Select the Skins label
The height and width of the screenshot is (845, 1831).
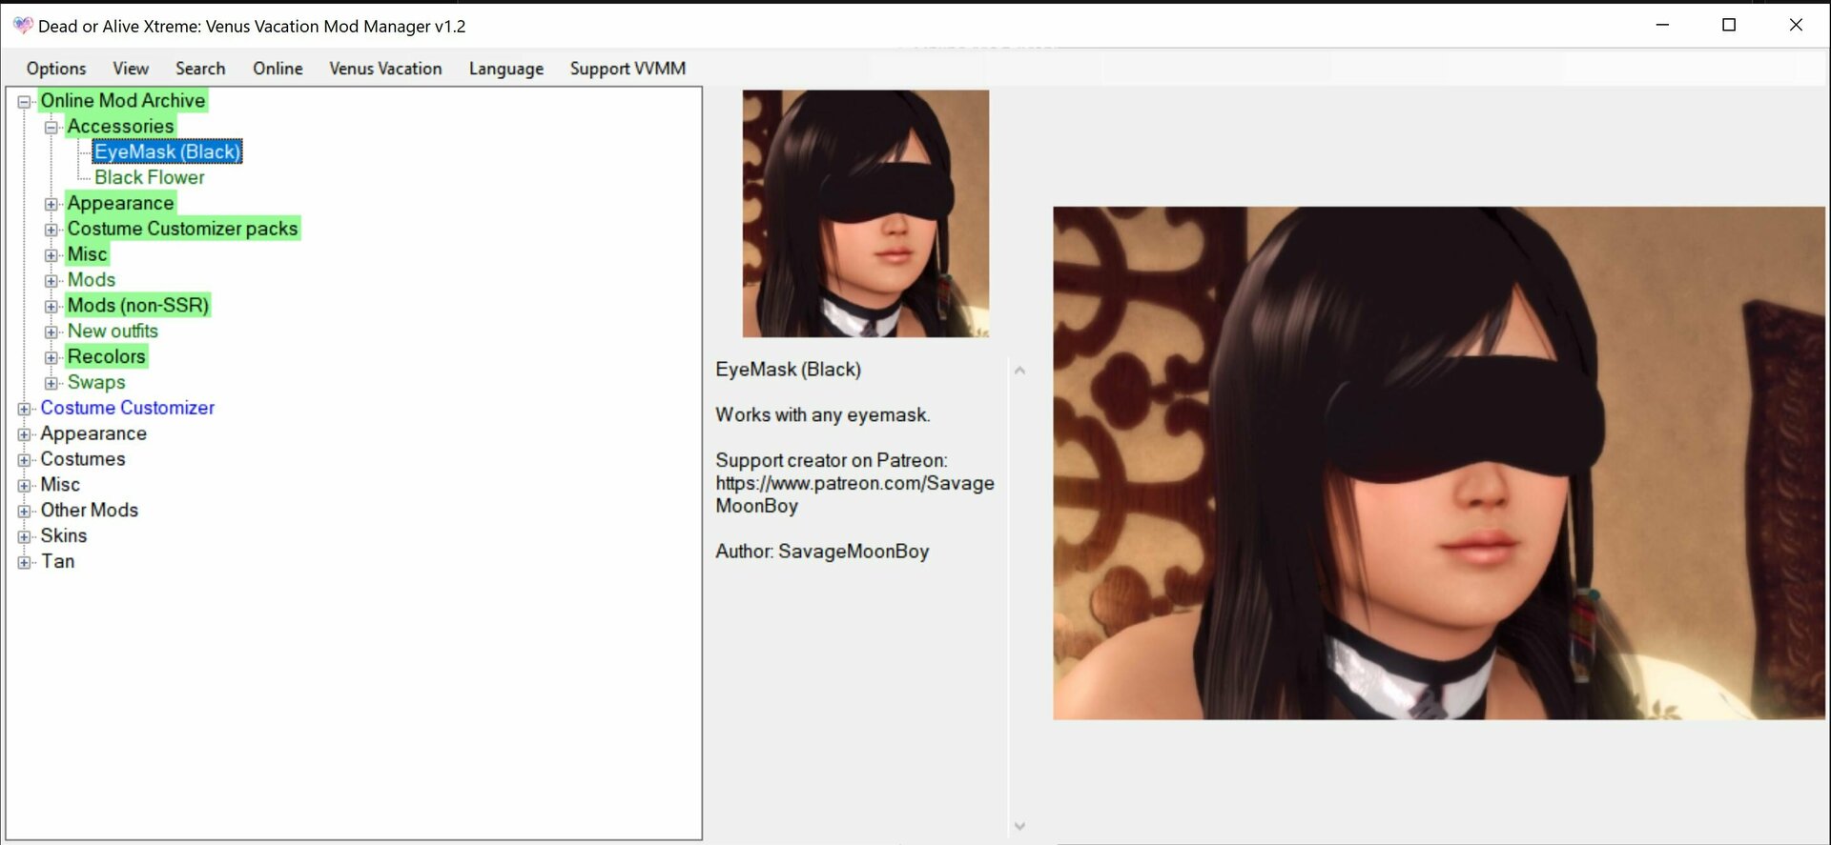64,535
